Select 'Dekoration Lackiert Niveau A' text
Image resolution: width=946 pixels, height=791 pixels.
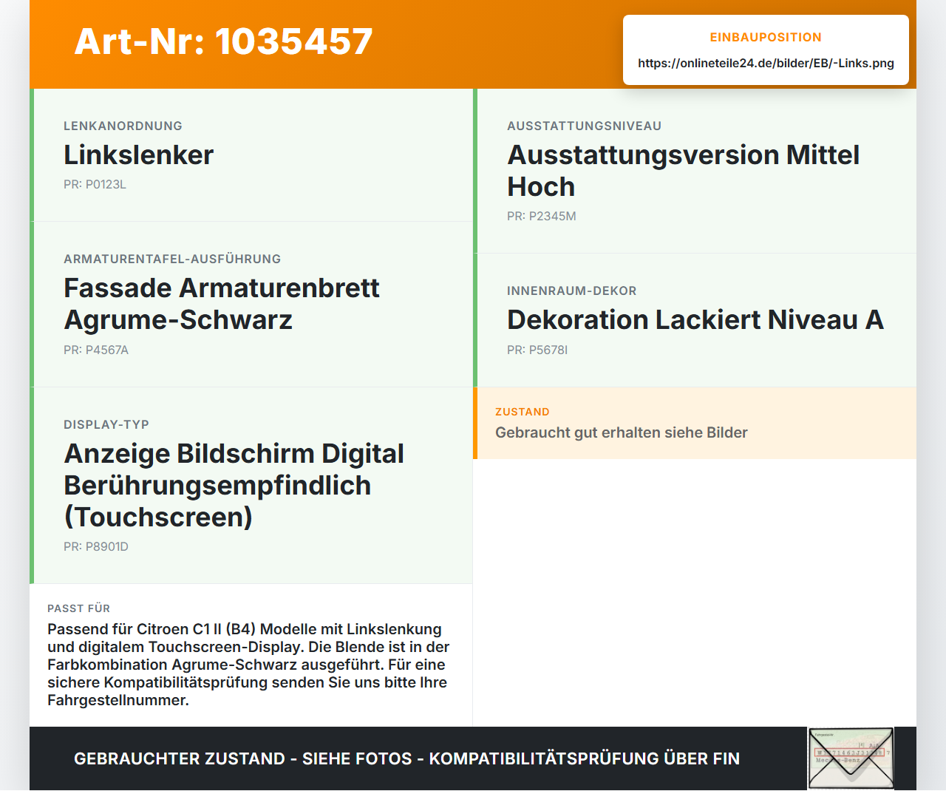pyautogui.click(x=695, y=319)
